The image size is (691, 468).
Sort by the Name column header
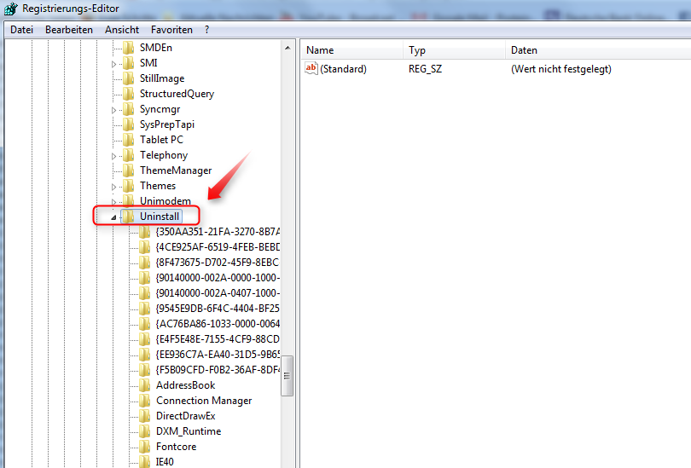tap(352, 50)
